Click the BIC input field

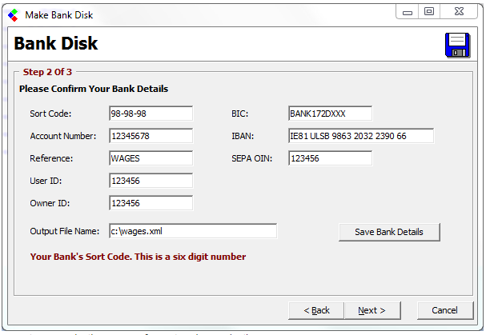click(330, 114)
